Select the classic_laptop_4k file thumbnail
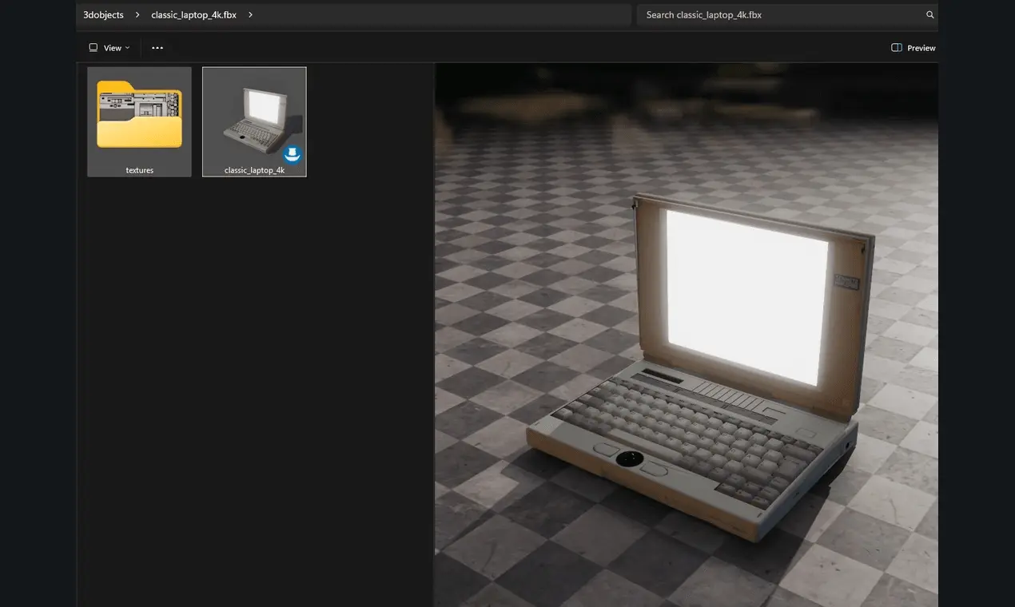Screen dimensions: 1015x607 (x=254, y=121)
